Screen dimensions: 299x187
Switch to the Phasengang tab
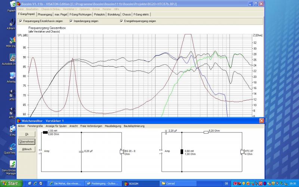(x=45, y=14)
